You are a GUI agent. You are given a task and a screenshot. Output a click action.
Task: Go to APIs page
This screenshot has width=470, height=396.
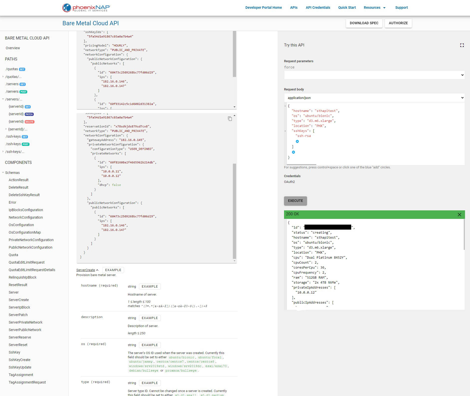[x=294, y=7]
